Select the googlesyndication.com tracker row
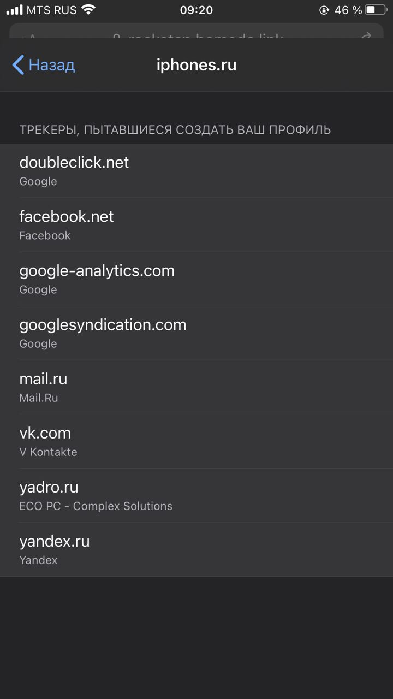Screen dimensions: 393x699 point(196,333)
